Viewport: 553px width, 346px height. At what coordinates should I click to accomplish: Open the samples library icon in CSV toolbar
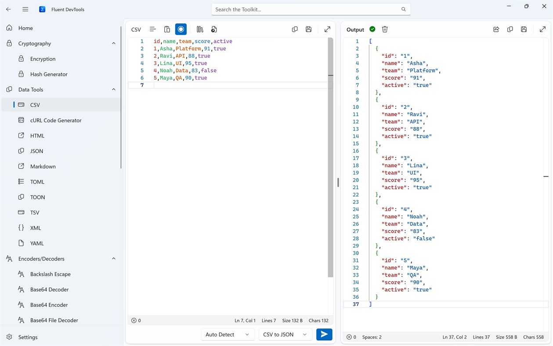[x=200, y=29]
